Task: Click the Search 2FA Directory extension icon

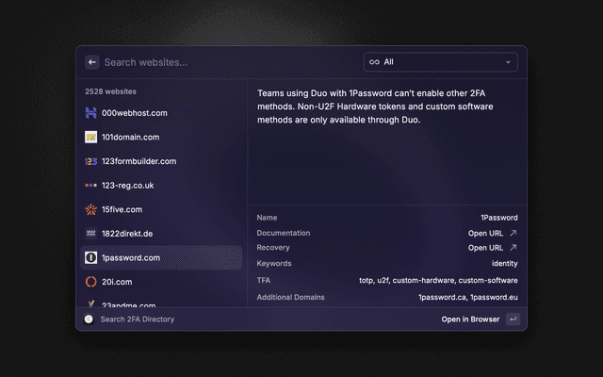Action: 89,320
